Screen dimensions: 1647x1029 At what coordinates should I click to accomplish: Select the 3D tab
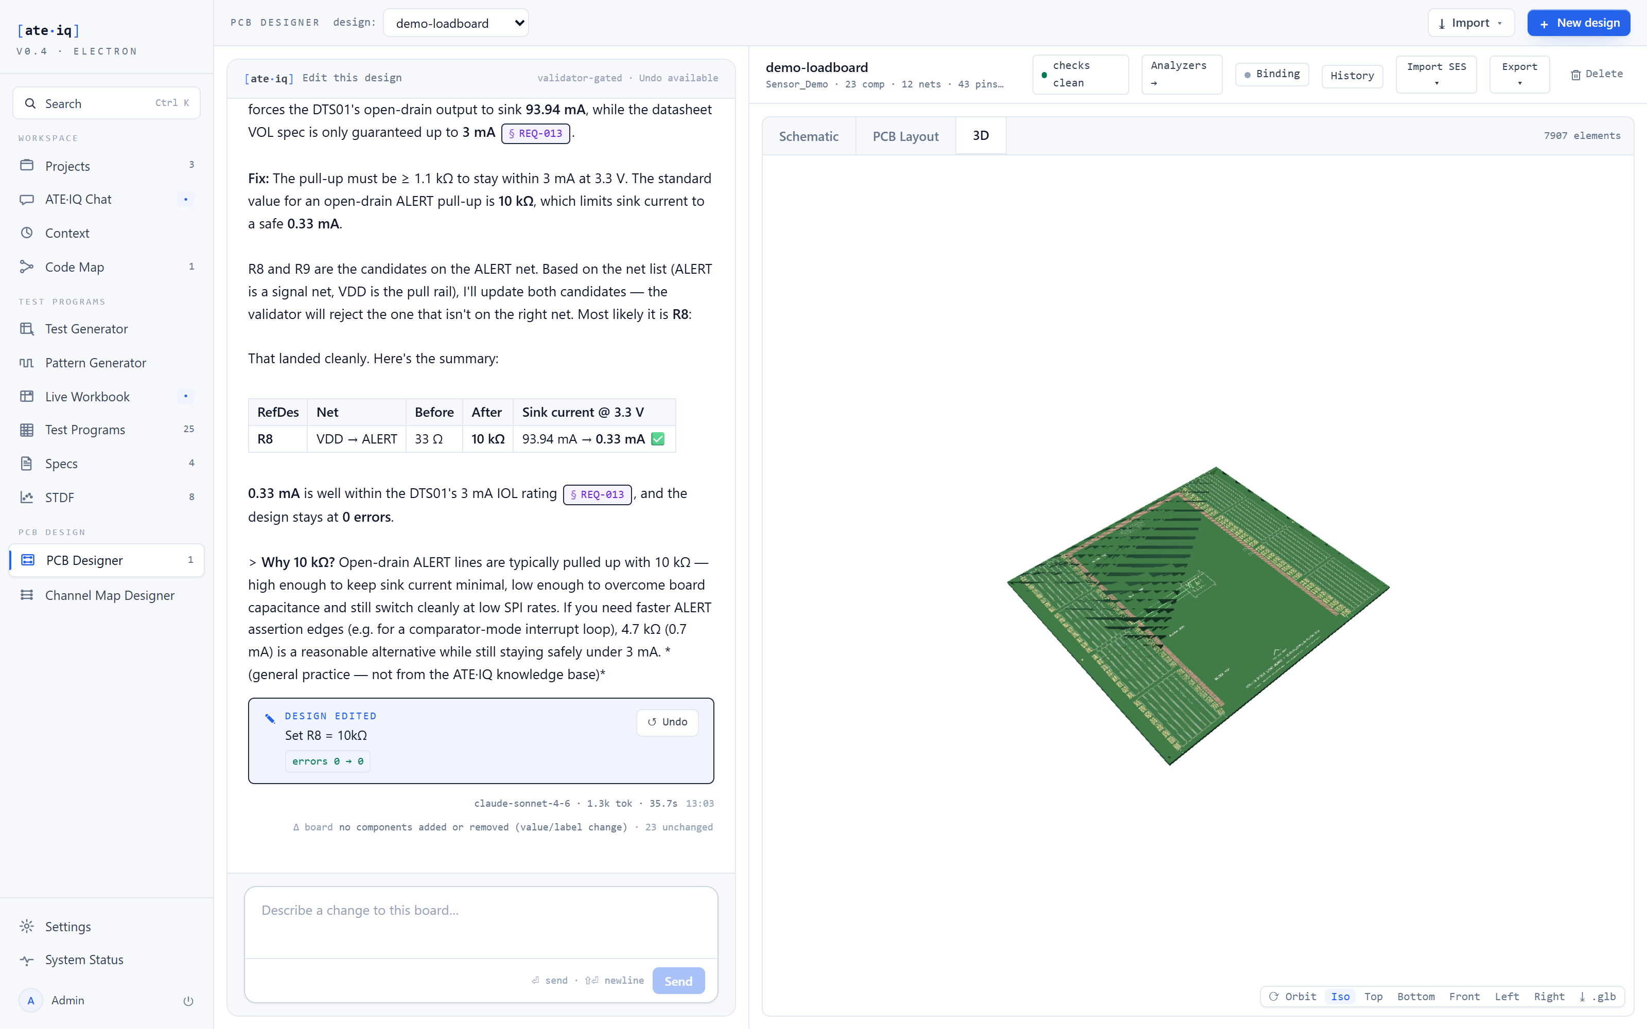980,135
